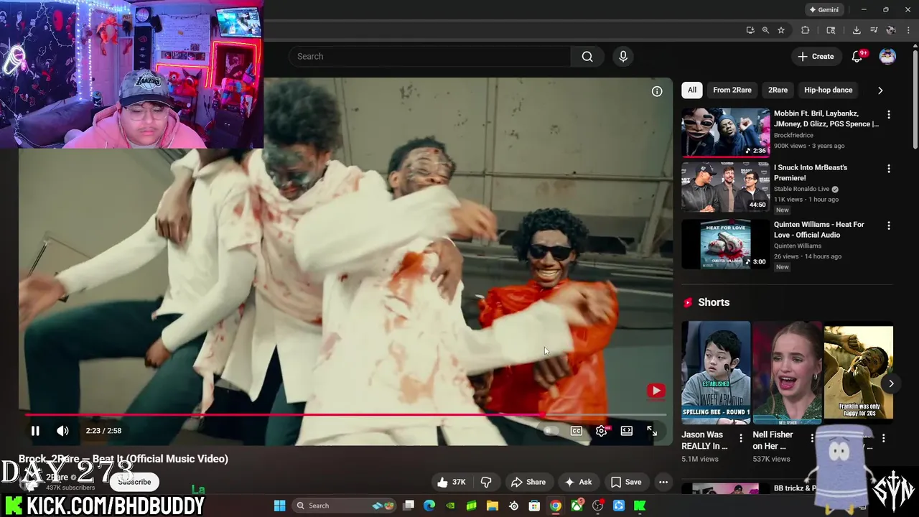
Task: Pause the playing music video
Action: pos(34,431)
